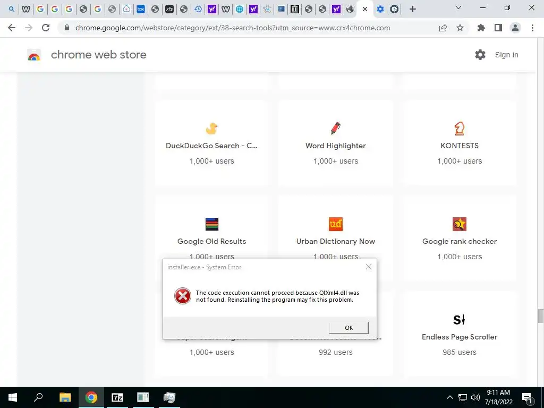Click the page vertical scrollbar thumb
Viewport: 544px width, 408px height.
[540, 316]
